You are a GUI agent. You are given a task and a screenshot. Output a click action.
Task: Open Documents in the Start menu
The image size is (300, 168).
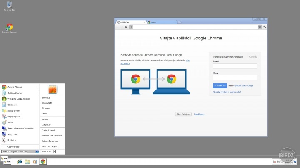(47, 103)
